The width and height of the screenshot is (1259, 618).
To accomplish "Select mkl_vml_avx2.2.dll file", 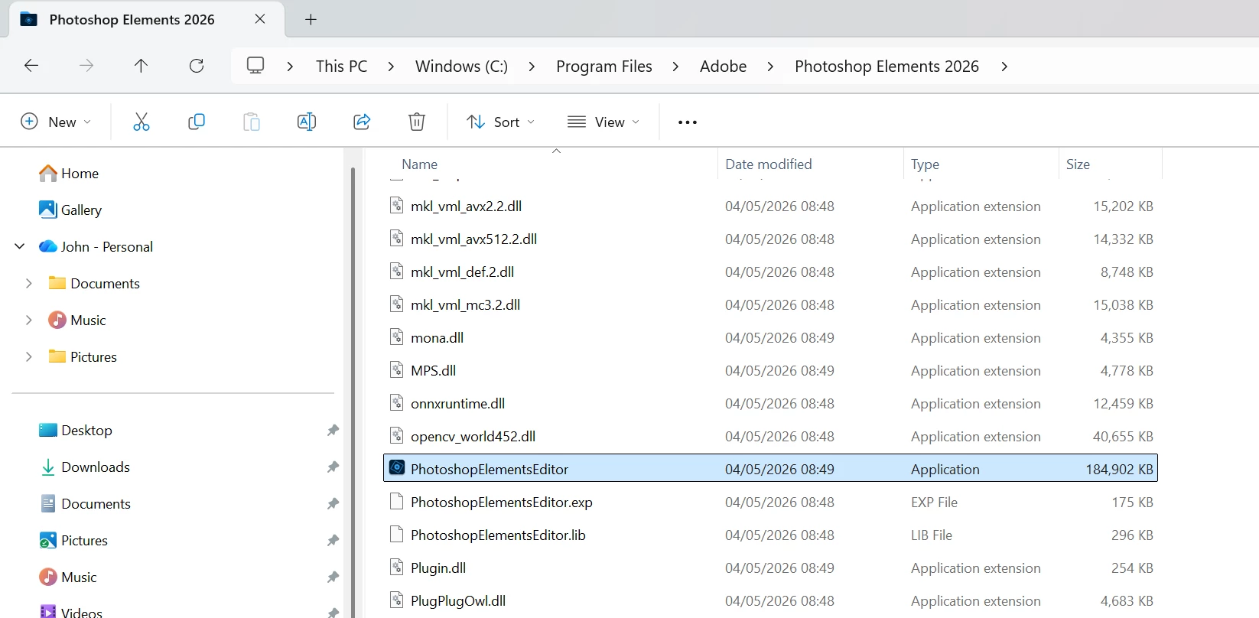I will [770, 207].
